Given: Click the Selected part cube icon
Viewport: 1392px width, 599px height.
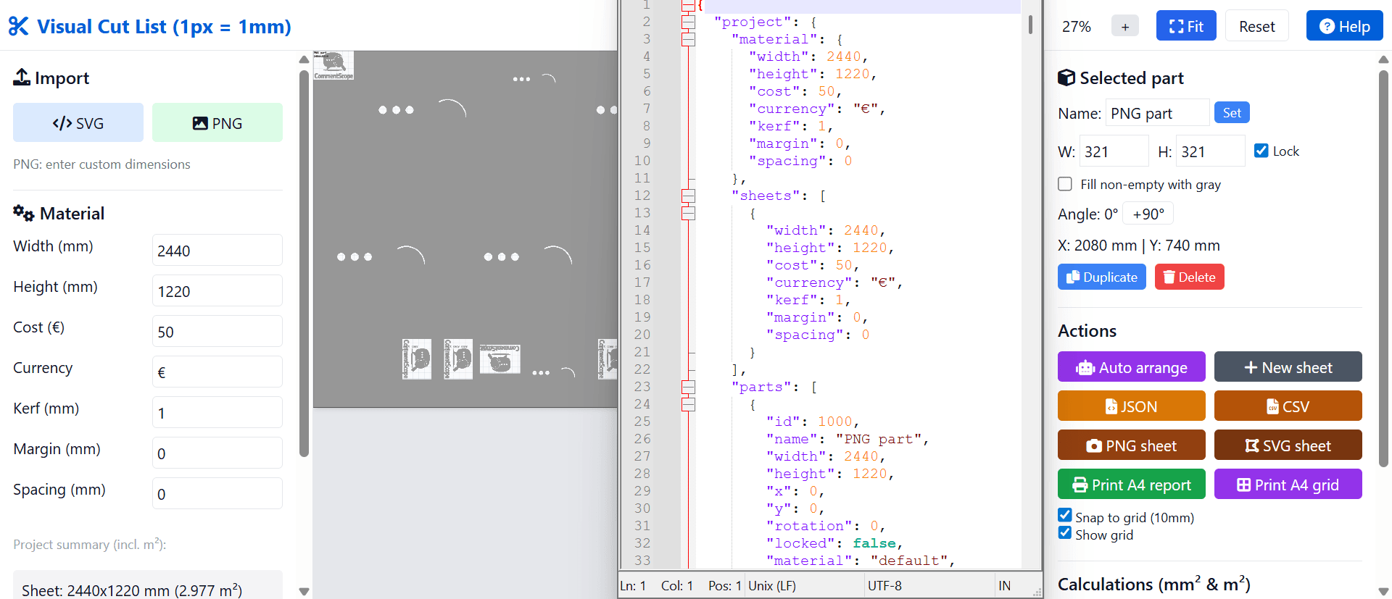Looking at the screenshot, I should (x=1066, y=78).
